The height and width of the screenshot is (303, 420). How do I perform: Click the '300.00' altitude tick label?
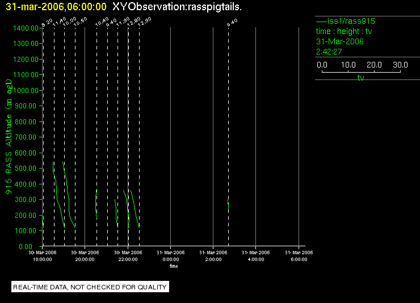(x=26, y=200)
